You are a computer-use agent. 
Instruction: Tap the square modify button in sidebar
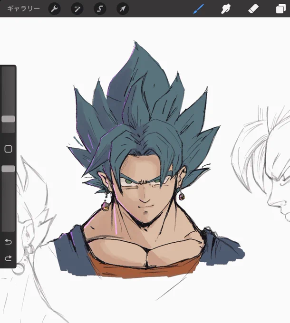pos(8,149)
